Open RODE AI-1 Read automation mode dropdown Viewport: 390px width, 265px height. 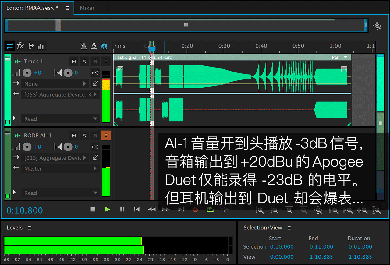(60, 193)
